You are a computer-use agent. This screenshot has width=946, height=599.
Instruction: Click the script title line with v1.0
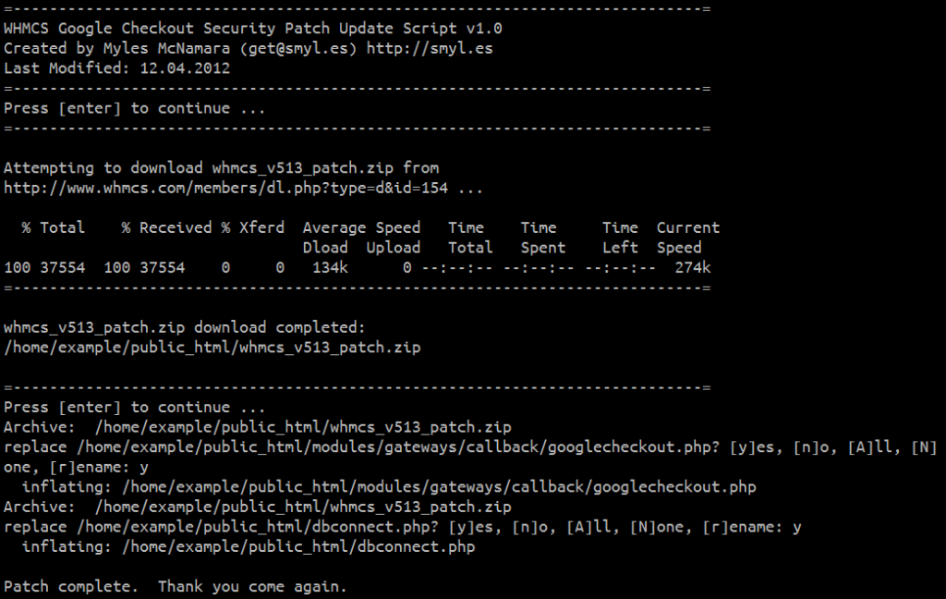(x=252, y=28)
